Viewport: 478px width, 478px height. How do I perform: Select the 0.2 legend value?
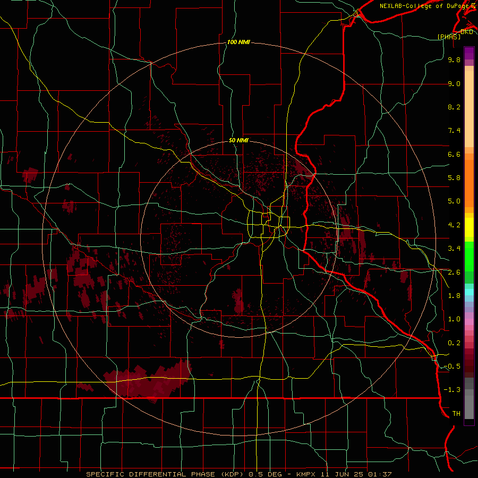click(454, 343)
